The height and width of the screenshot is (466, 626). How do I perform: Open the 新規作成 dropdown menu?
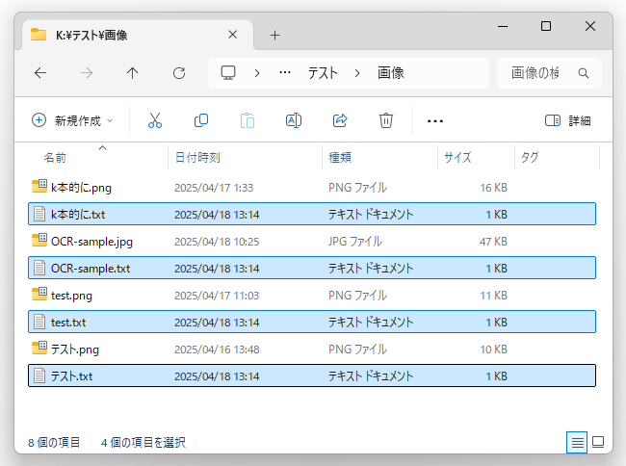[72, 120]
